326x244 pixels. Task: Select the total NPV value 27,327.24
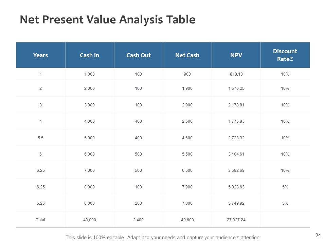(236, 220)
